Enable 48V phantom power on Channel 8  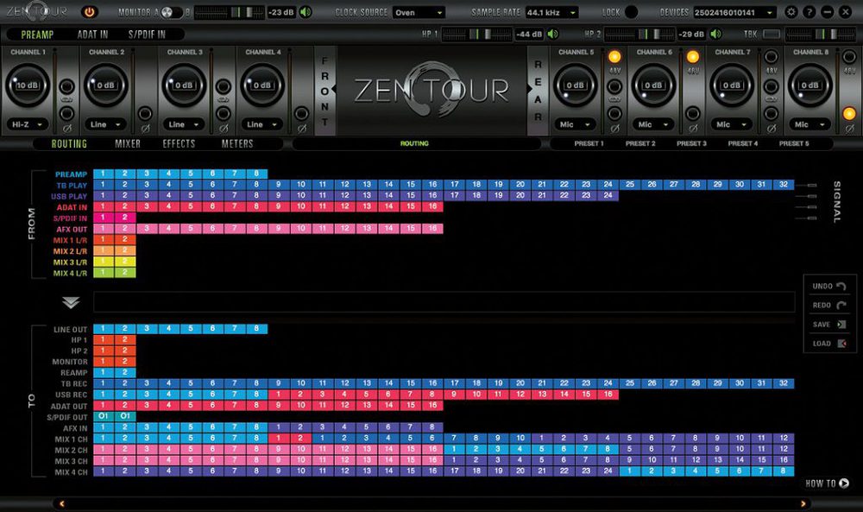[x=849, y=57]
